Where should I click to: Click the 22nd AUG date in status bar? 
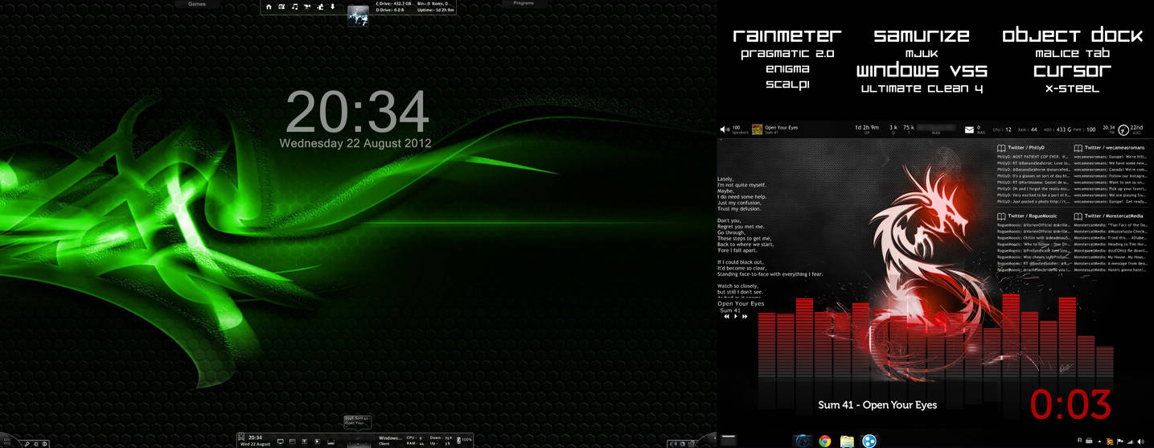pyautogui.click(x=1136, y=129)
